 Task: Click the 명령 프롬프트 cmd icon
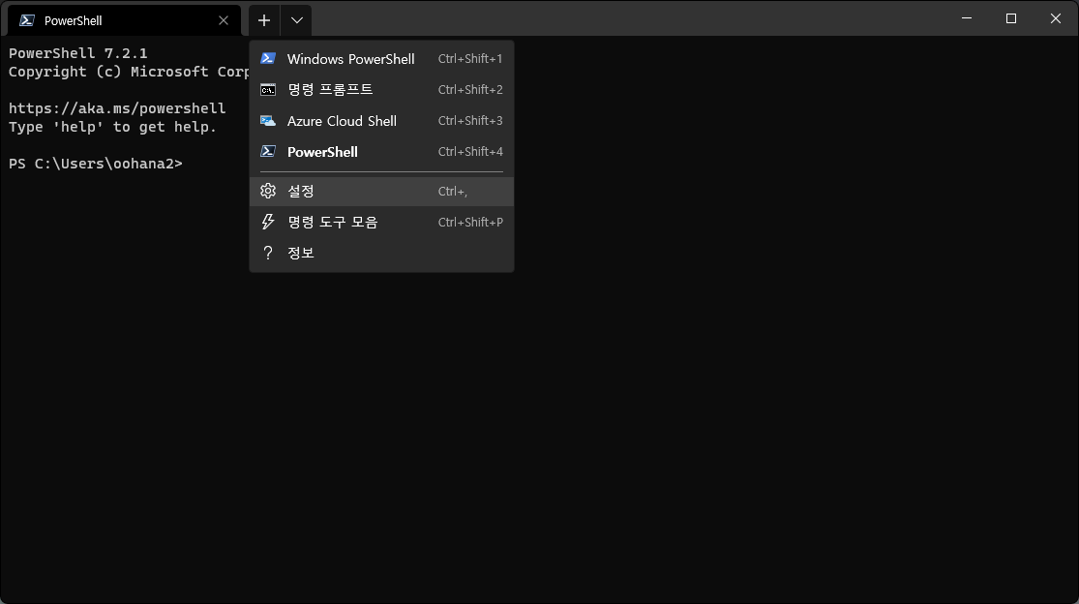click(x=268, y=90)
